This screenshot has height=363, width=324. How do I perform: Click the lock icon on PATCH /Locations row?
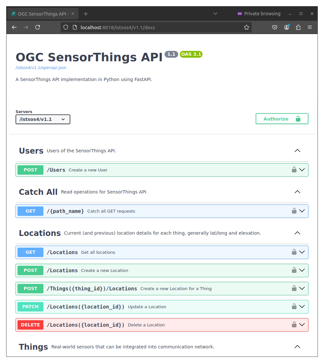coord(294,307)
